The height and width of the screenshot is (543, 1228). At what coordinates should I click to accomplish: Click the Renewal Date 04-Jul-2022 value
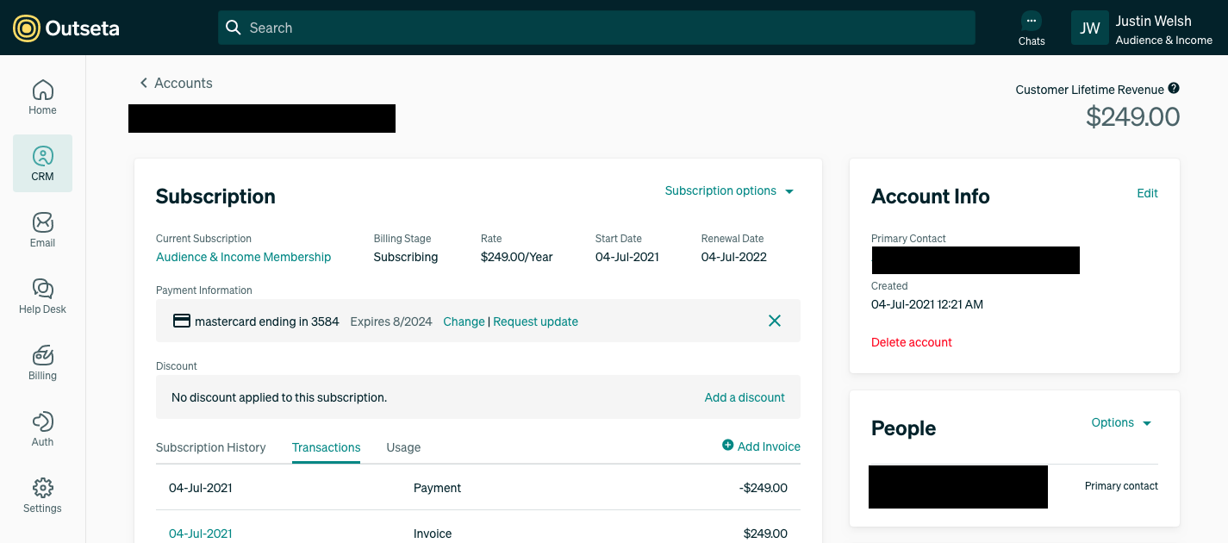[x=733, y=257]
